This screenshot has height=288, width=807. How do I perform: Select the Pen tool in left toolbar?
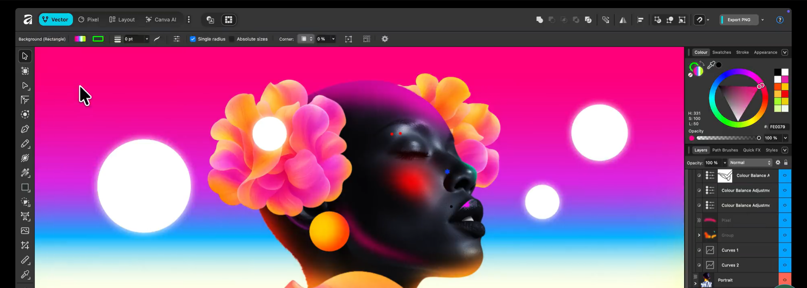[25, 129]
